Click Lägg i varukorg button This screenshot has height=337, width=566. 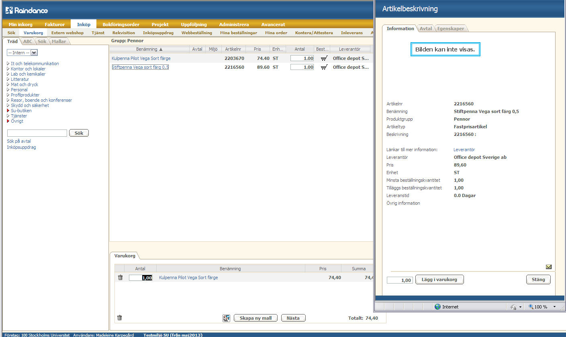click(x=439, y=279)
